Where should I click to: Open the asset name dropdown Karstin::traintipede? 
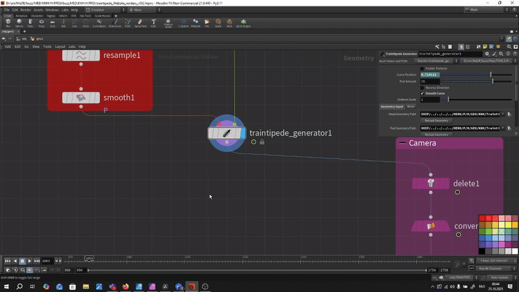coord(436,61)
